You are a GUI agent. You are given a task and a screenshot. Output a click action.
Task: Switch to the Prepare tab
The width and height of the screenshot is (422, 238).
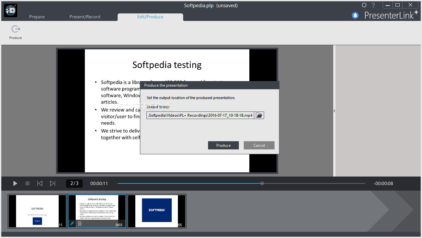[x=37, y=17]
